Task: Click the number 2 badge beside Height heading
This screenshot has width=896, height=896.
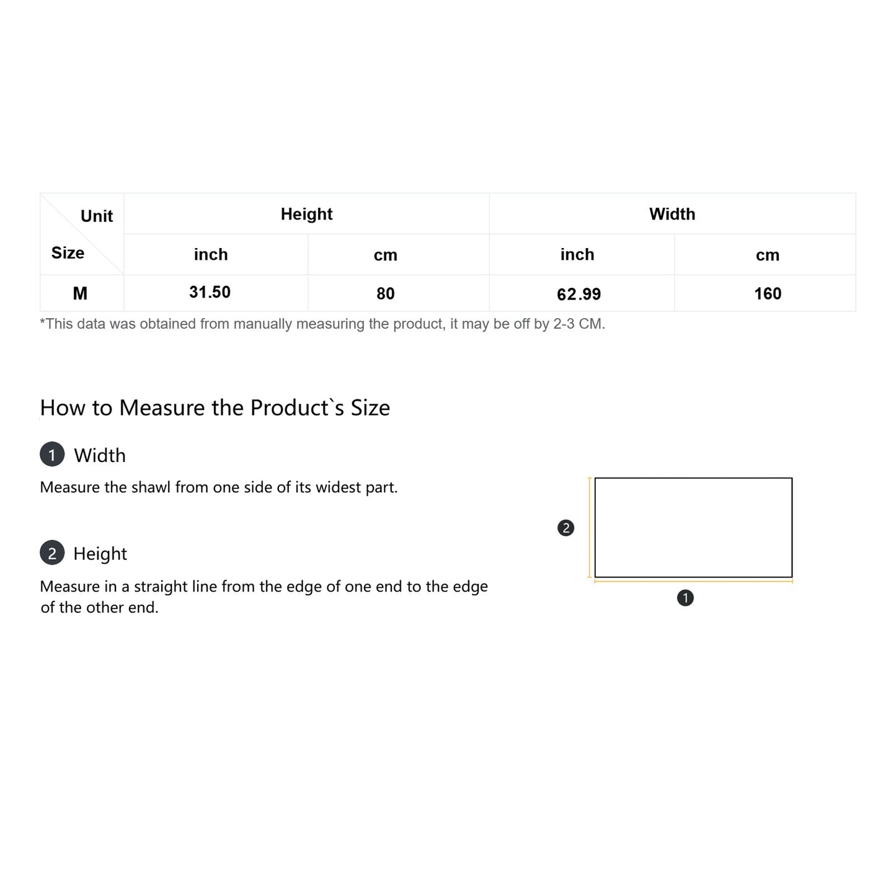Action: [52, 552]
